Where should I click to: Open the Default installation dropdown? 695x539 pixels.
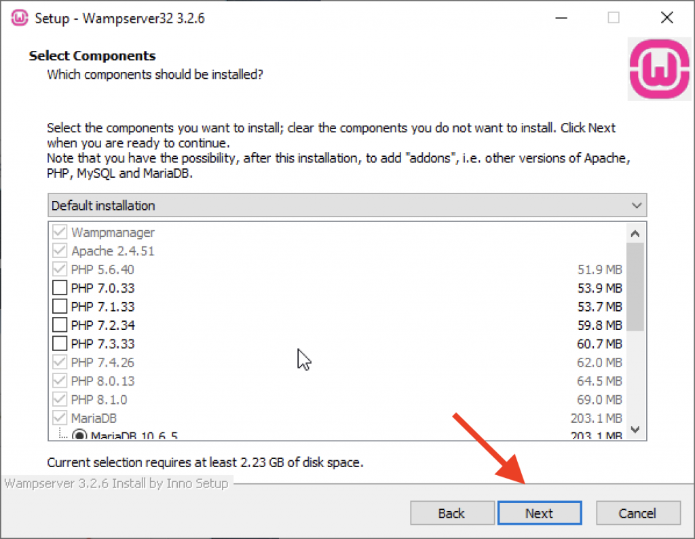(x=347, y=205)
